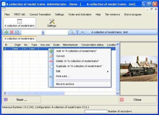159x115 pixels.
Task: Click the Manufacturer column header
Action: point(70,45)
